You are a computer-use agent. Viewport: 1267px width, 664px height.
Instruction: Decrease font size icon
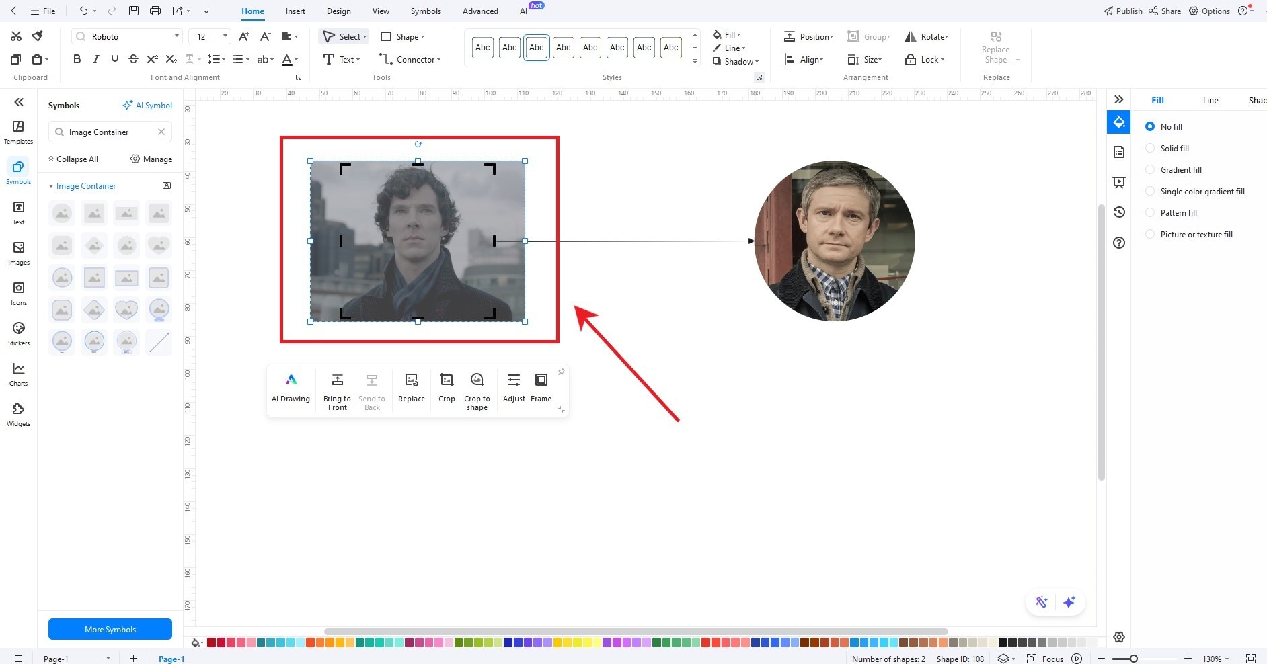pyautogui.click(x=266, y=36)
